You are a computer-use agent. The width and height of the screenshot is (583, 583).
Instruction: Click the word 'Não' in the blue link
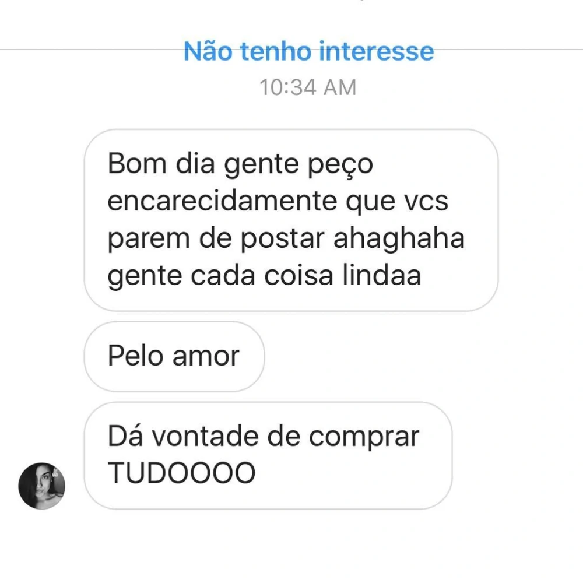208,51
